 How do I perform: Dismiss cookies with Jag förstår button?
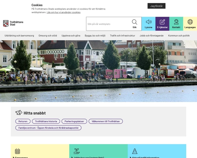point(156,6)
